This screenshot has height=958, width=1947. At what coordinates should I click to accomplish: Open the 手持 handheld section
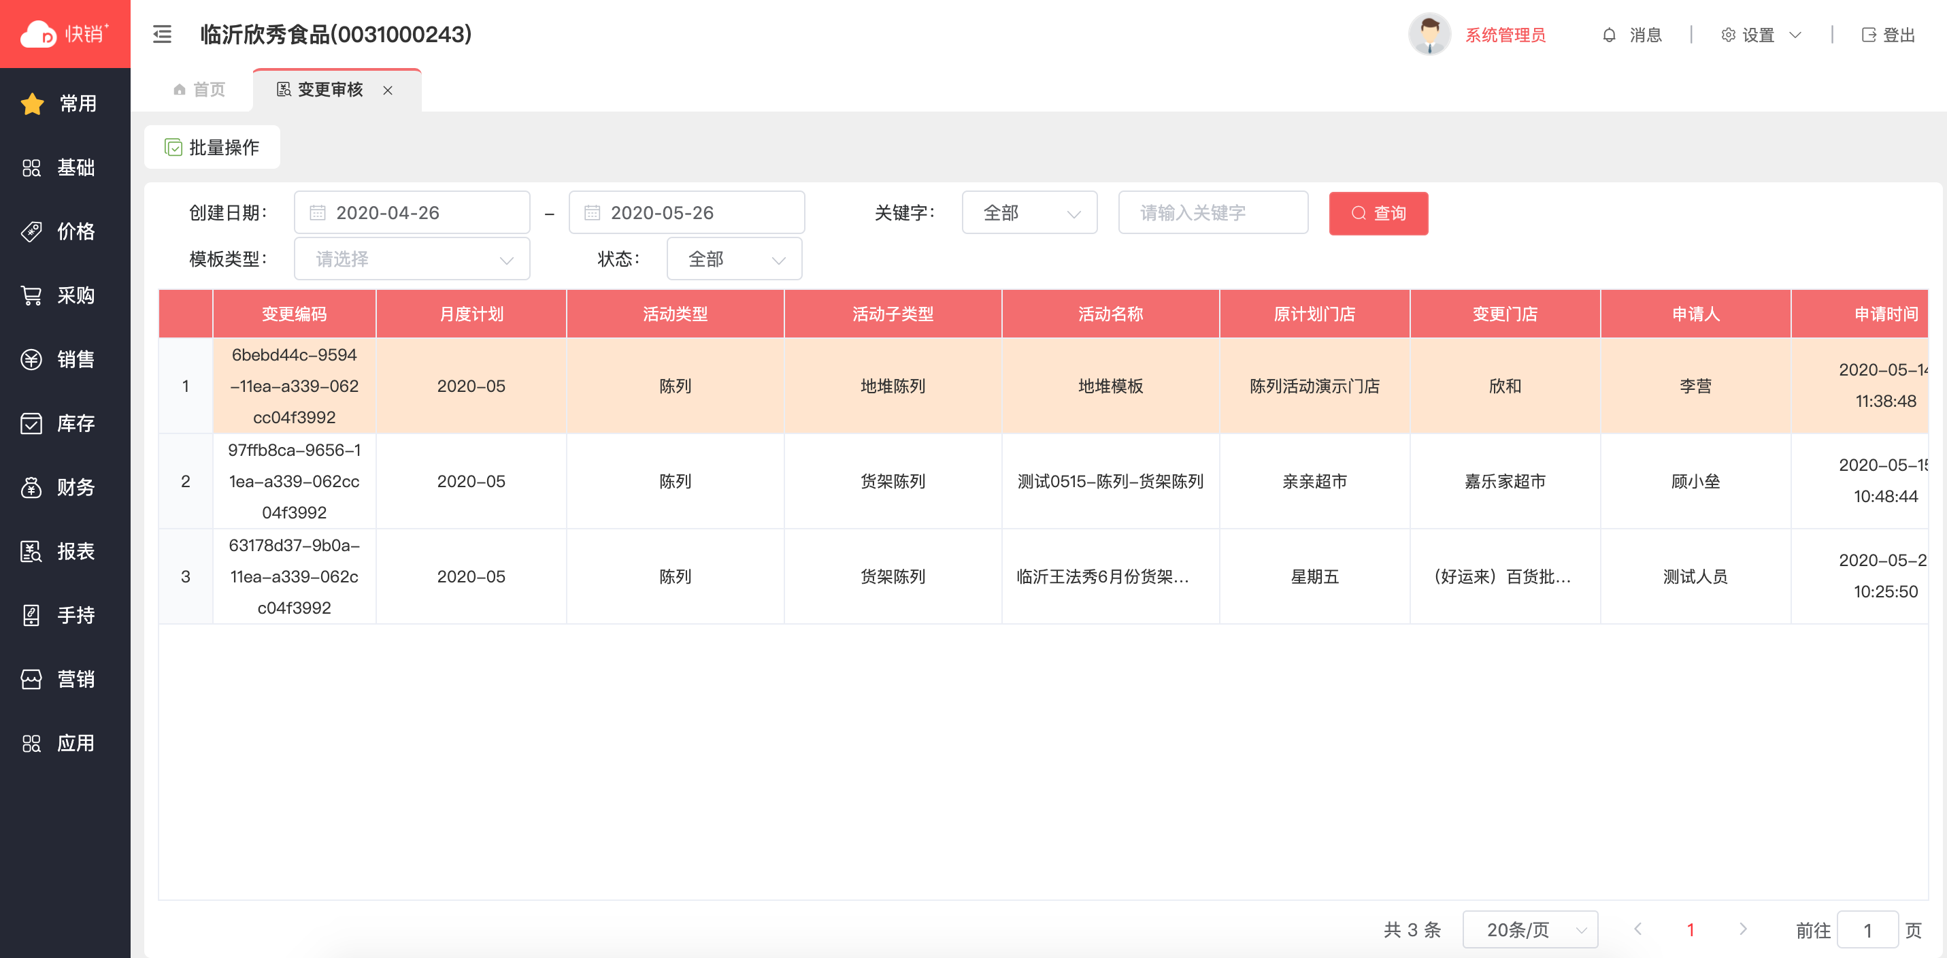click(x=65, y=616)
